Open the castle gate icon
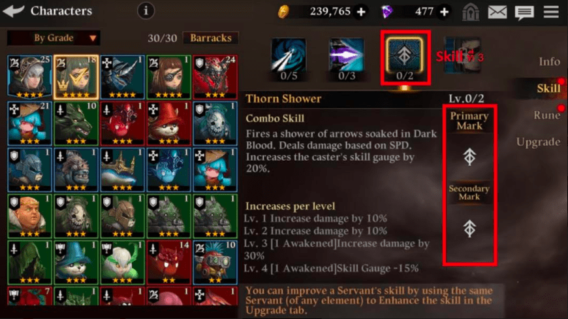Viewport: 568px width, 319px height. pos(471,12)
